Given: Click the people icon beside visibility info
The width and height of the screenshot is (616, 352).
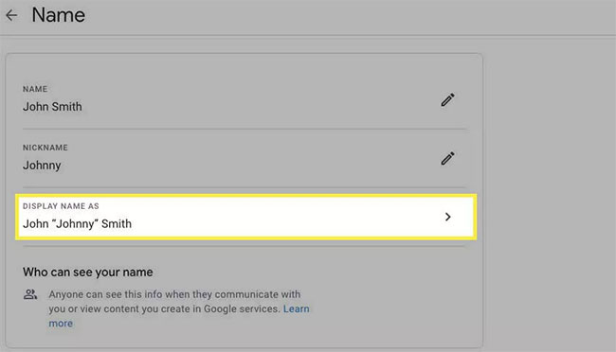Looking at the screenshot, I should tap(30, 294).
